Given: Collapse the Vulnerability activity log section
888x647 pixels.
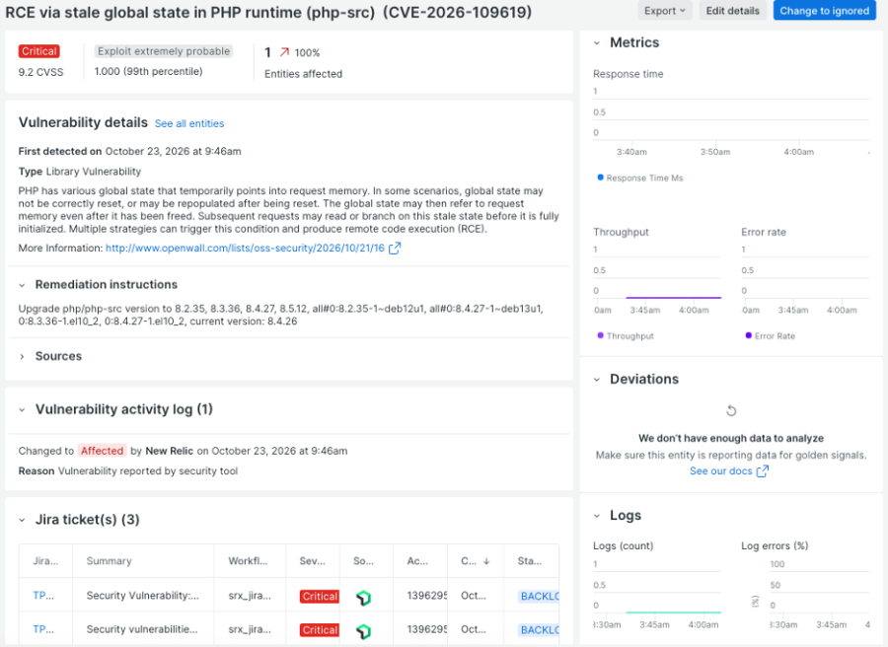Looking at the screenshot, I should pos(22,409).
